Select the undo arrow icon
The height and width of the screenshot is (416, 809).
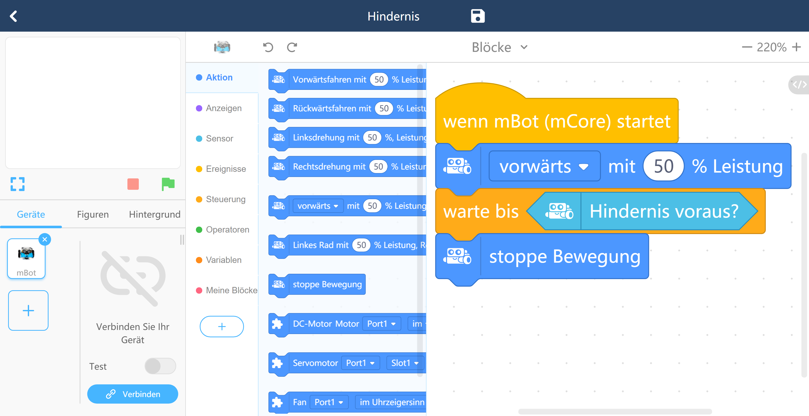tap(267, 47)
